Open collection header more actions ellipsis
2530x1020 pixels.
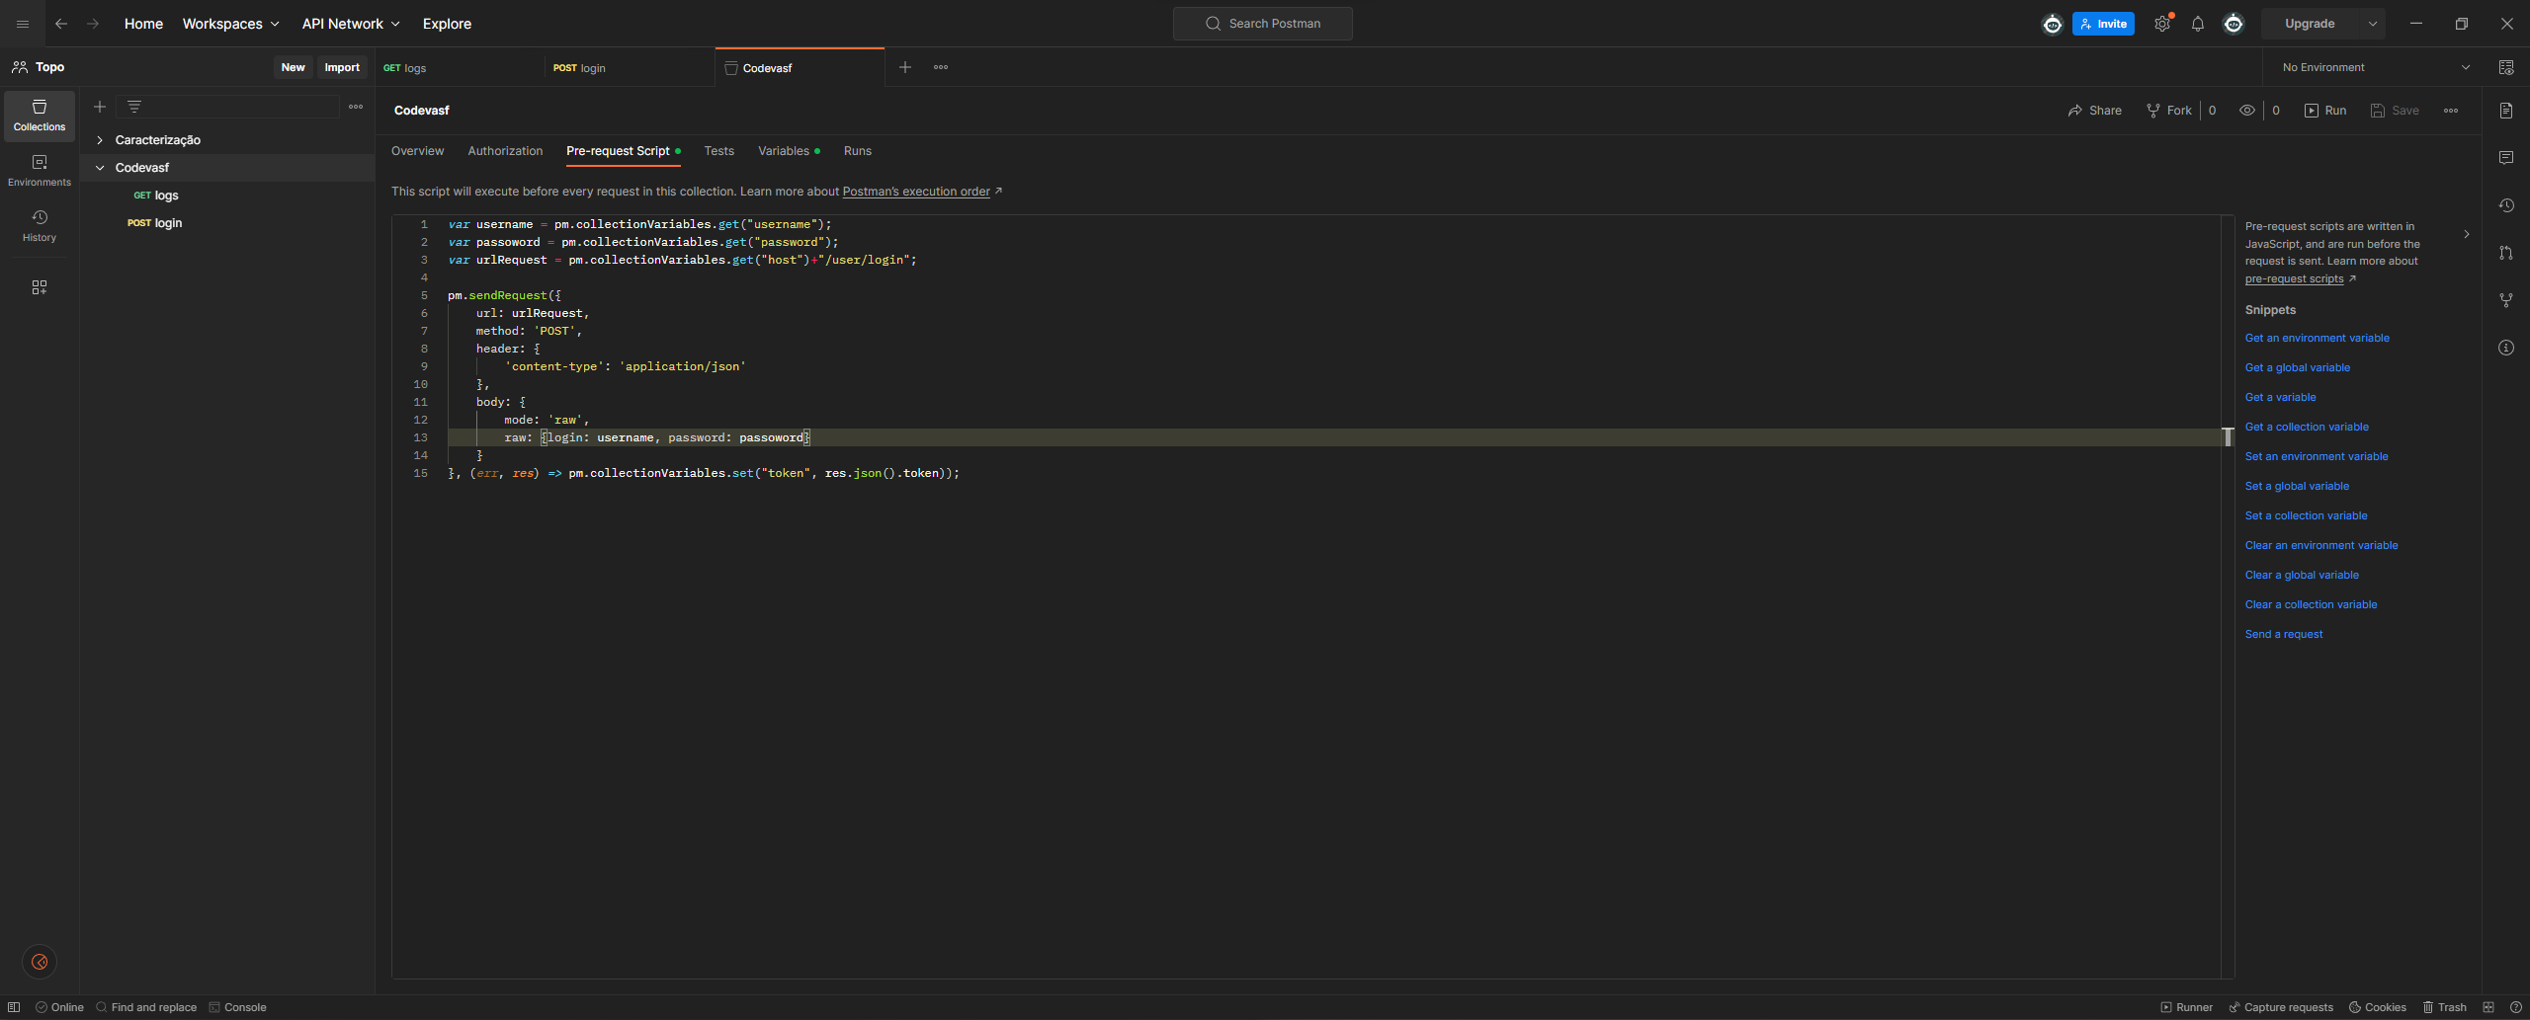[2451, 111]
